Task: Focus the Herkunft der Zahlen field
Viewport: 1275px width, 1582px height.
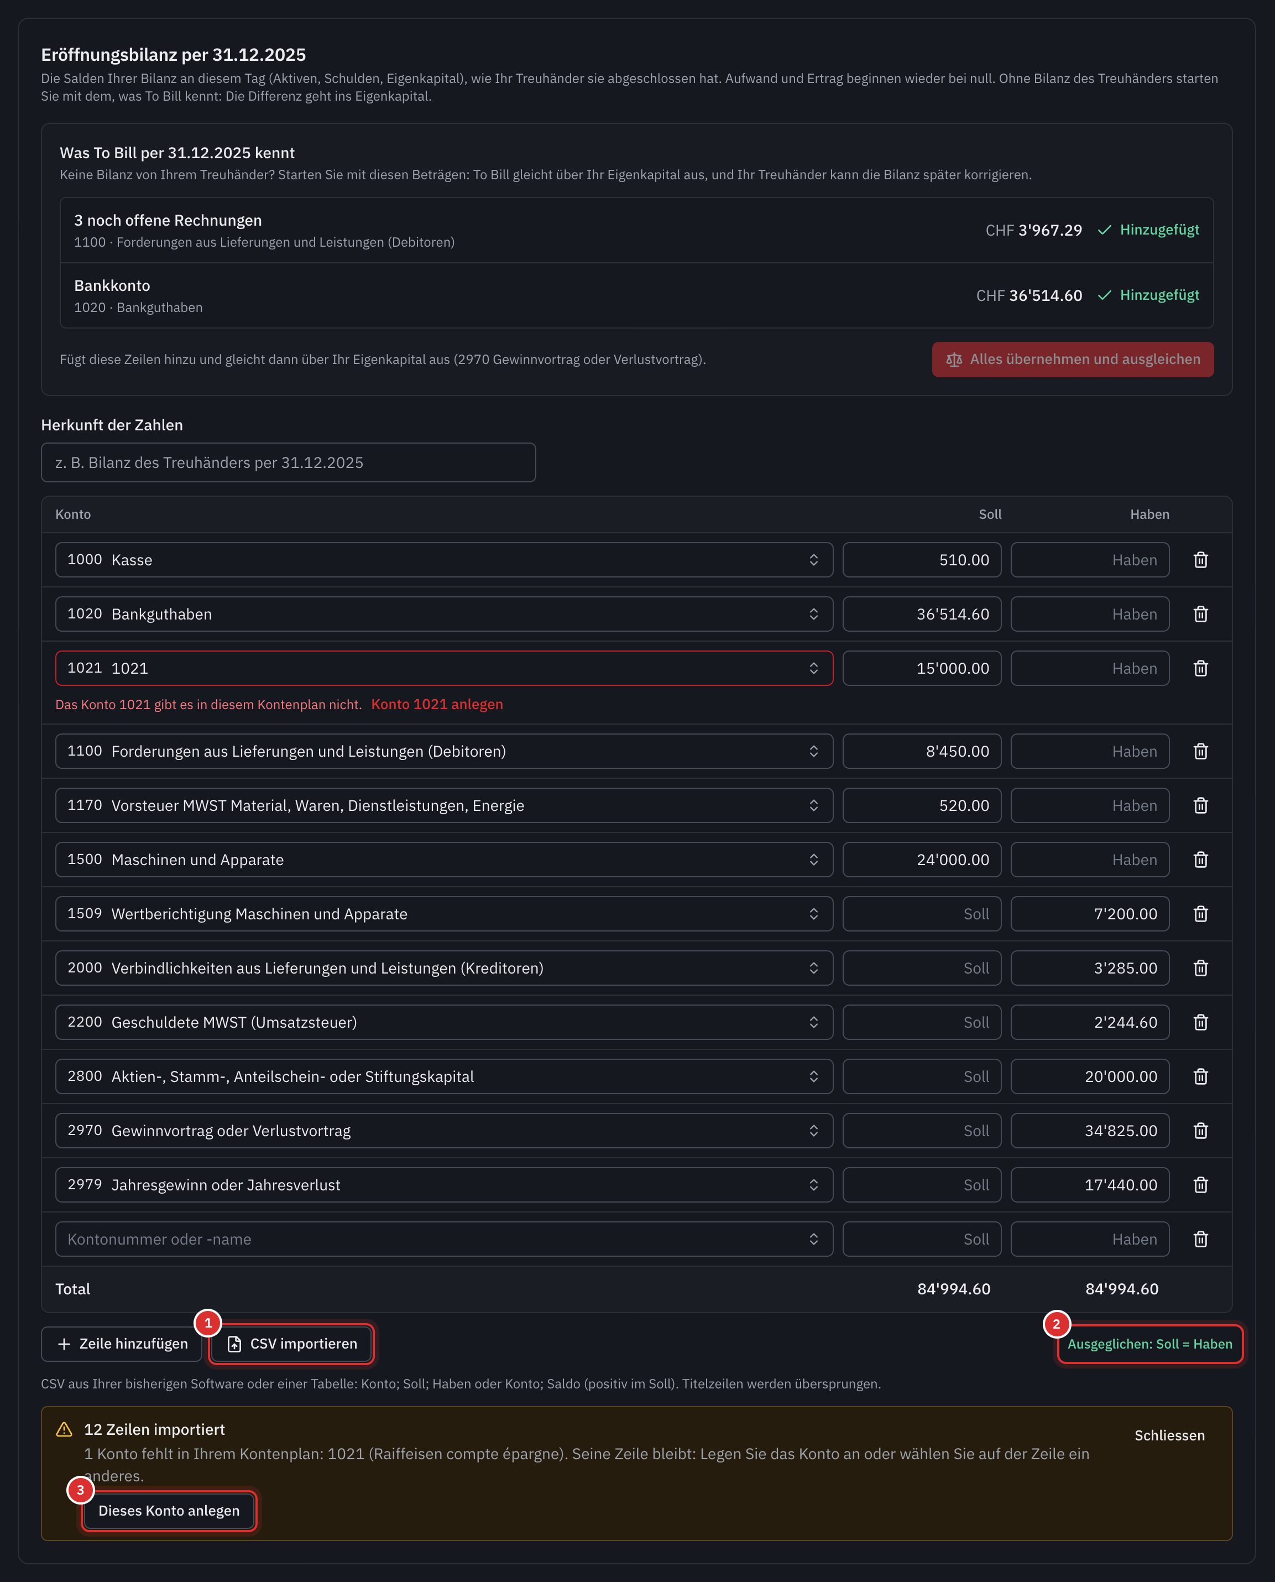Action: pyautogui.click(x=289, y=463)
